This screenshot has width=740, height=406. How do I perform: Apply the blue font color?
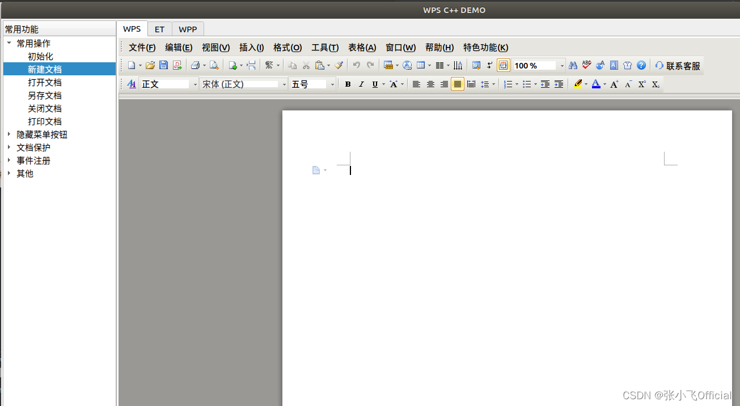pyautogui.click(x=596, y=84)
